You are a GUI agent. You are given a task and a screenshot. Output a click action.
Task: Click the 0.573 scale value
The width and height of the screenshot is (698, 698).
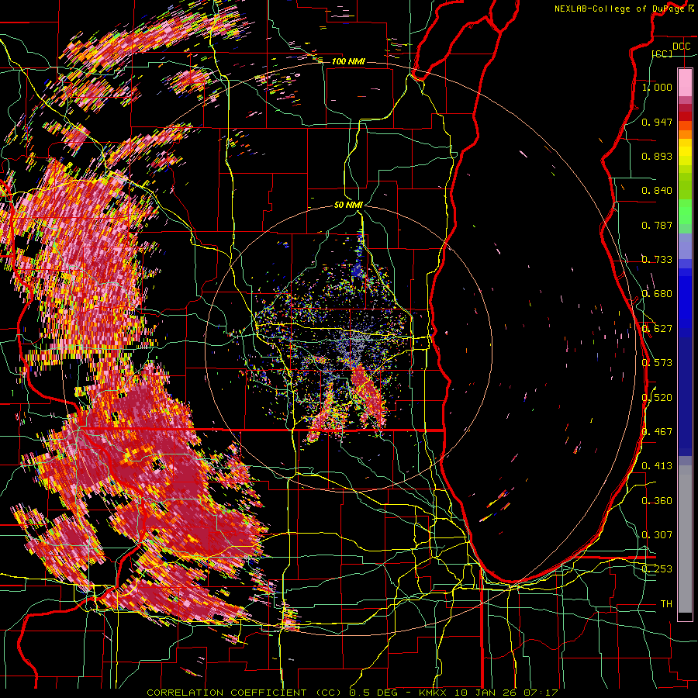point(657,363)
